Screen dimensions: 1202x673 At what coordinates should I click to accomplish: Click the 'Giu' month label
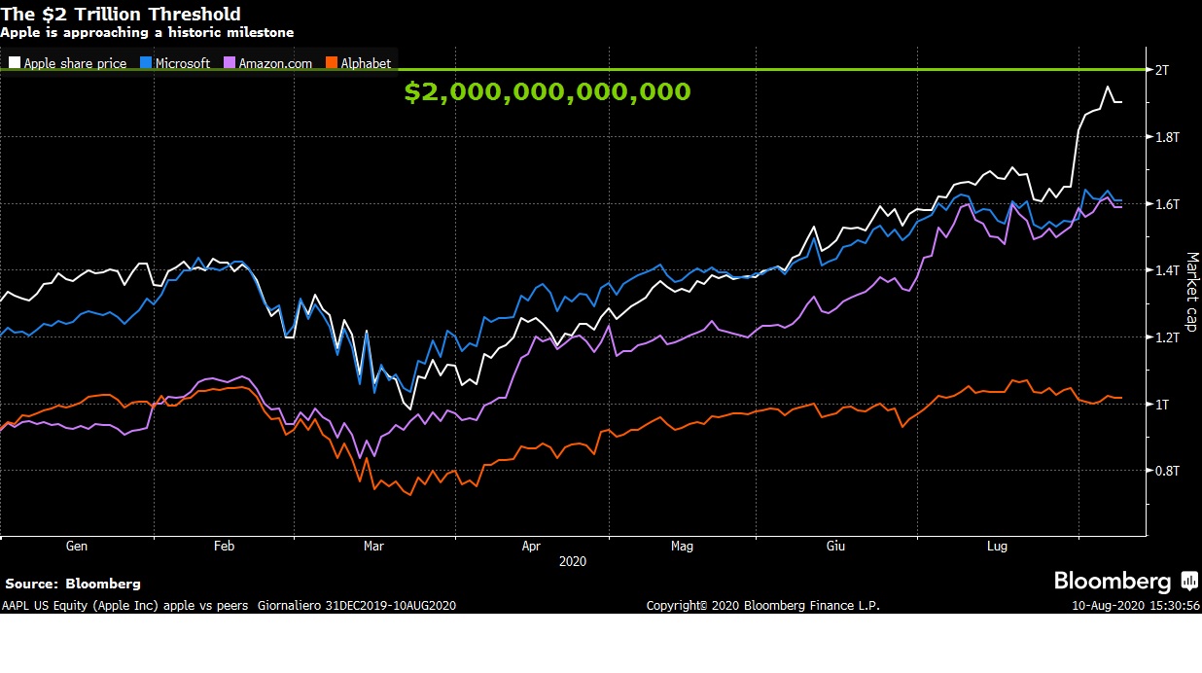click(x=835, y=547)
